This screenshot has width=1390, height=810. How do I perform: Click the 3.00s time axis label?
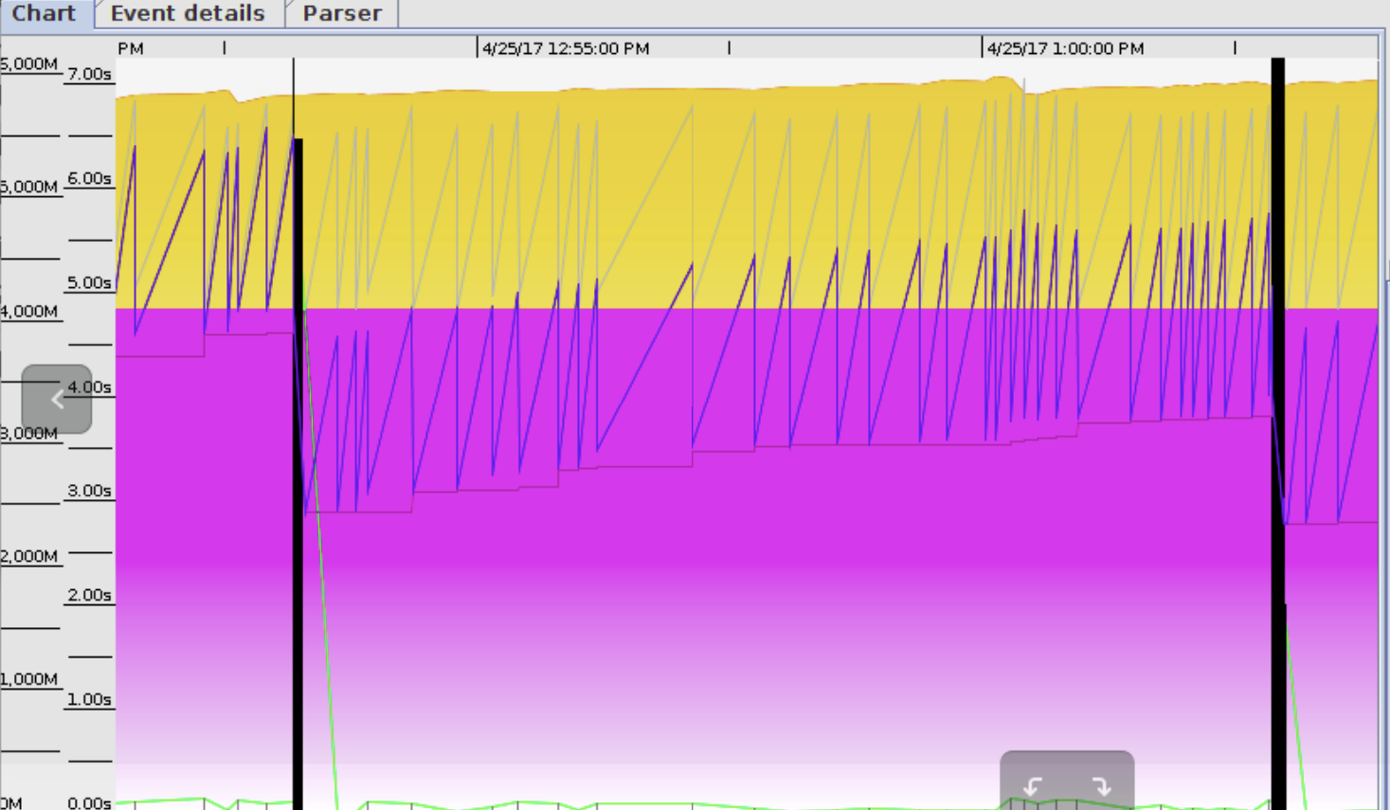click(x=89, y=491)
